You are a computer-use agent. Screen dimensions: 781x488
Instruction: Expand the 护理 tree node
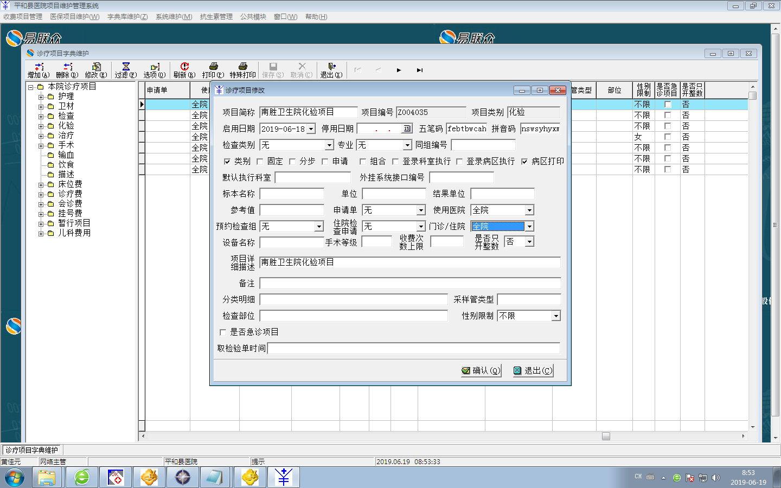[41, 97]
